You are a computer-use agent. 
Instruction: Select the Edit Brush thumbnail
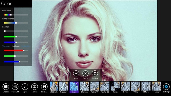54,86
